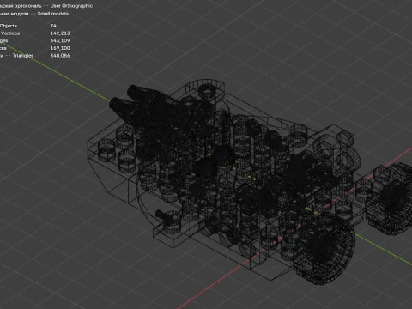Viewport: 412px width, 309px height.
Task: Click the Faces count 169,100
Action: (60, 48)
